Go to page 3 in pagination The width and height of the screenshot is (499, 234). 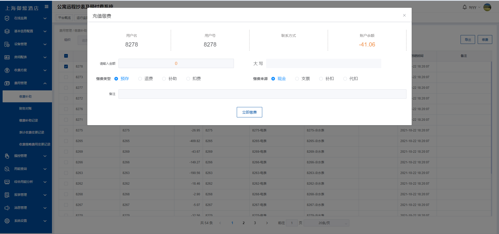pyautogui.click(x=255, y=223)
